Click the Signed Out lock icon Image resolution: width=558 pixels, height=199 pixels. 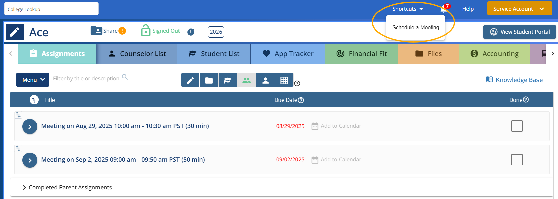click(146, 31)
